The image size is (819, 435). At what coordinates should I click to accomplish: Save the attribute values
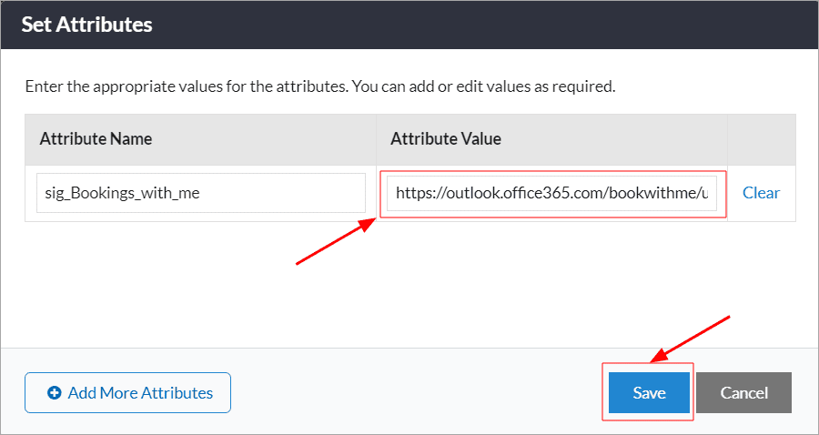649,393
